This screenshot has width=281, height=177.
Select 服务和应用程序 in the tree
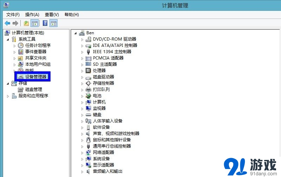pos(33,96)
